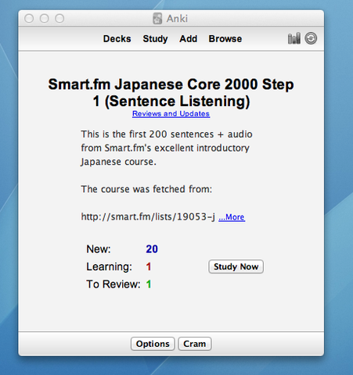Zoom the Anki window with third title button
The height and width of the screenshot is (375, 353).
[x=59, y=19]
